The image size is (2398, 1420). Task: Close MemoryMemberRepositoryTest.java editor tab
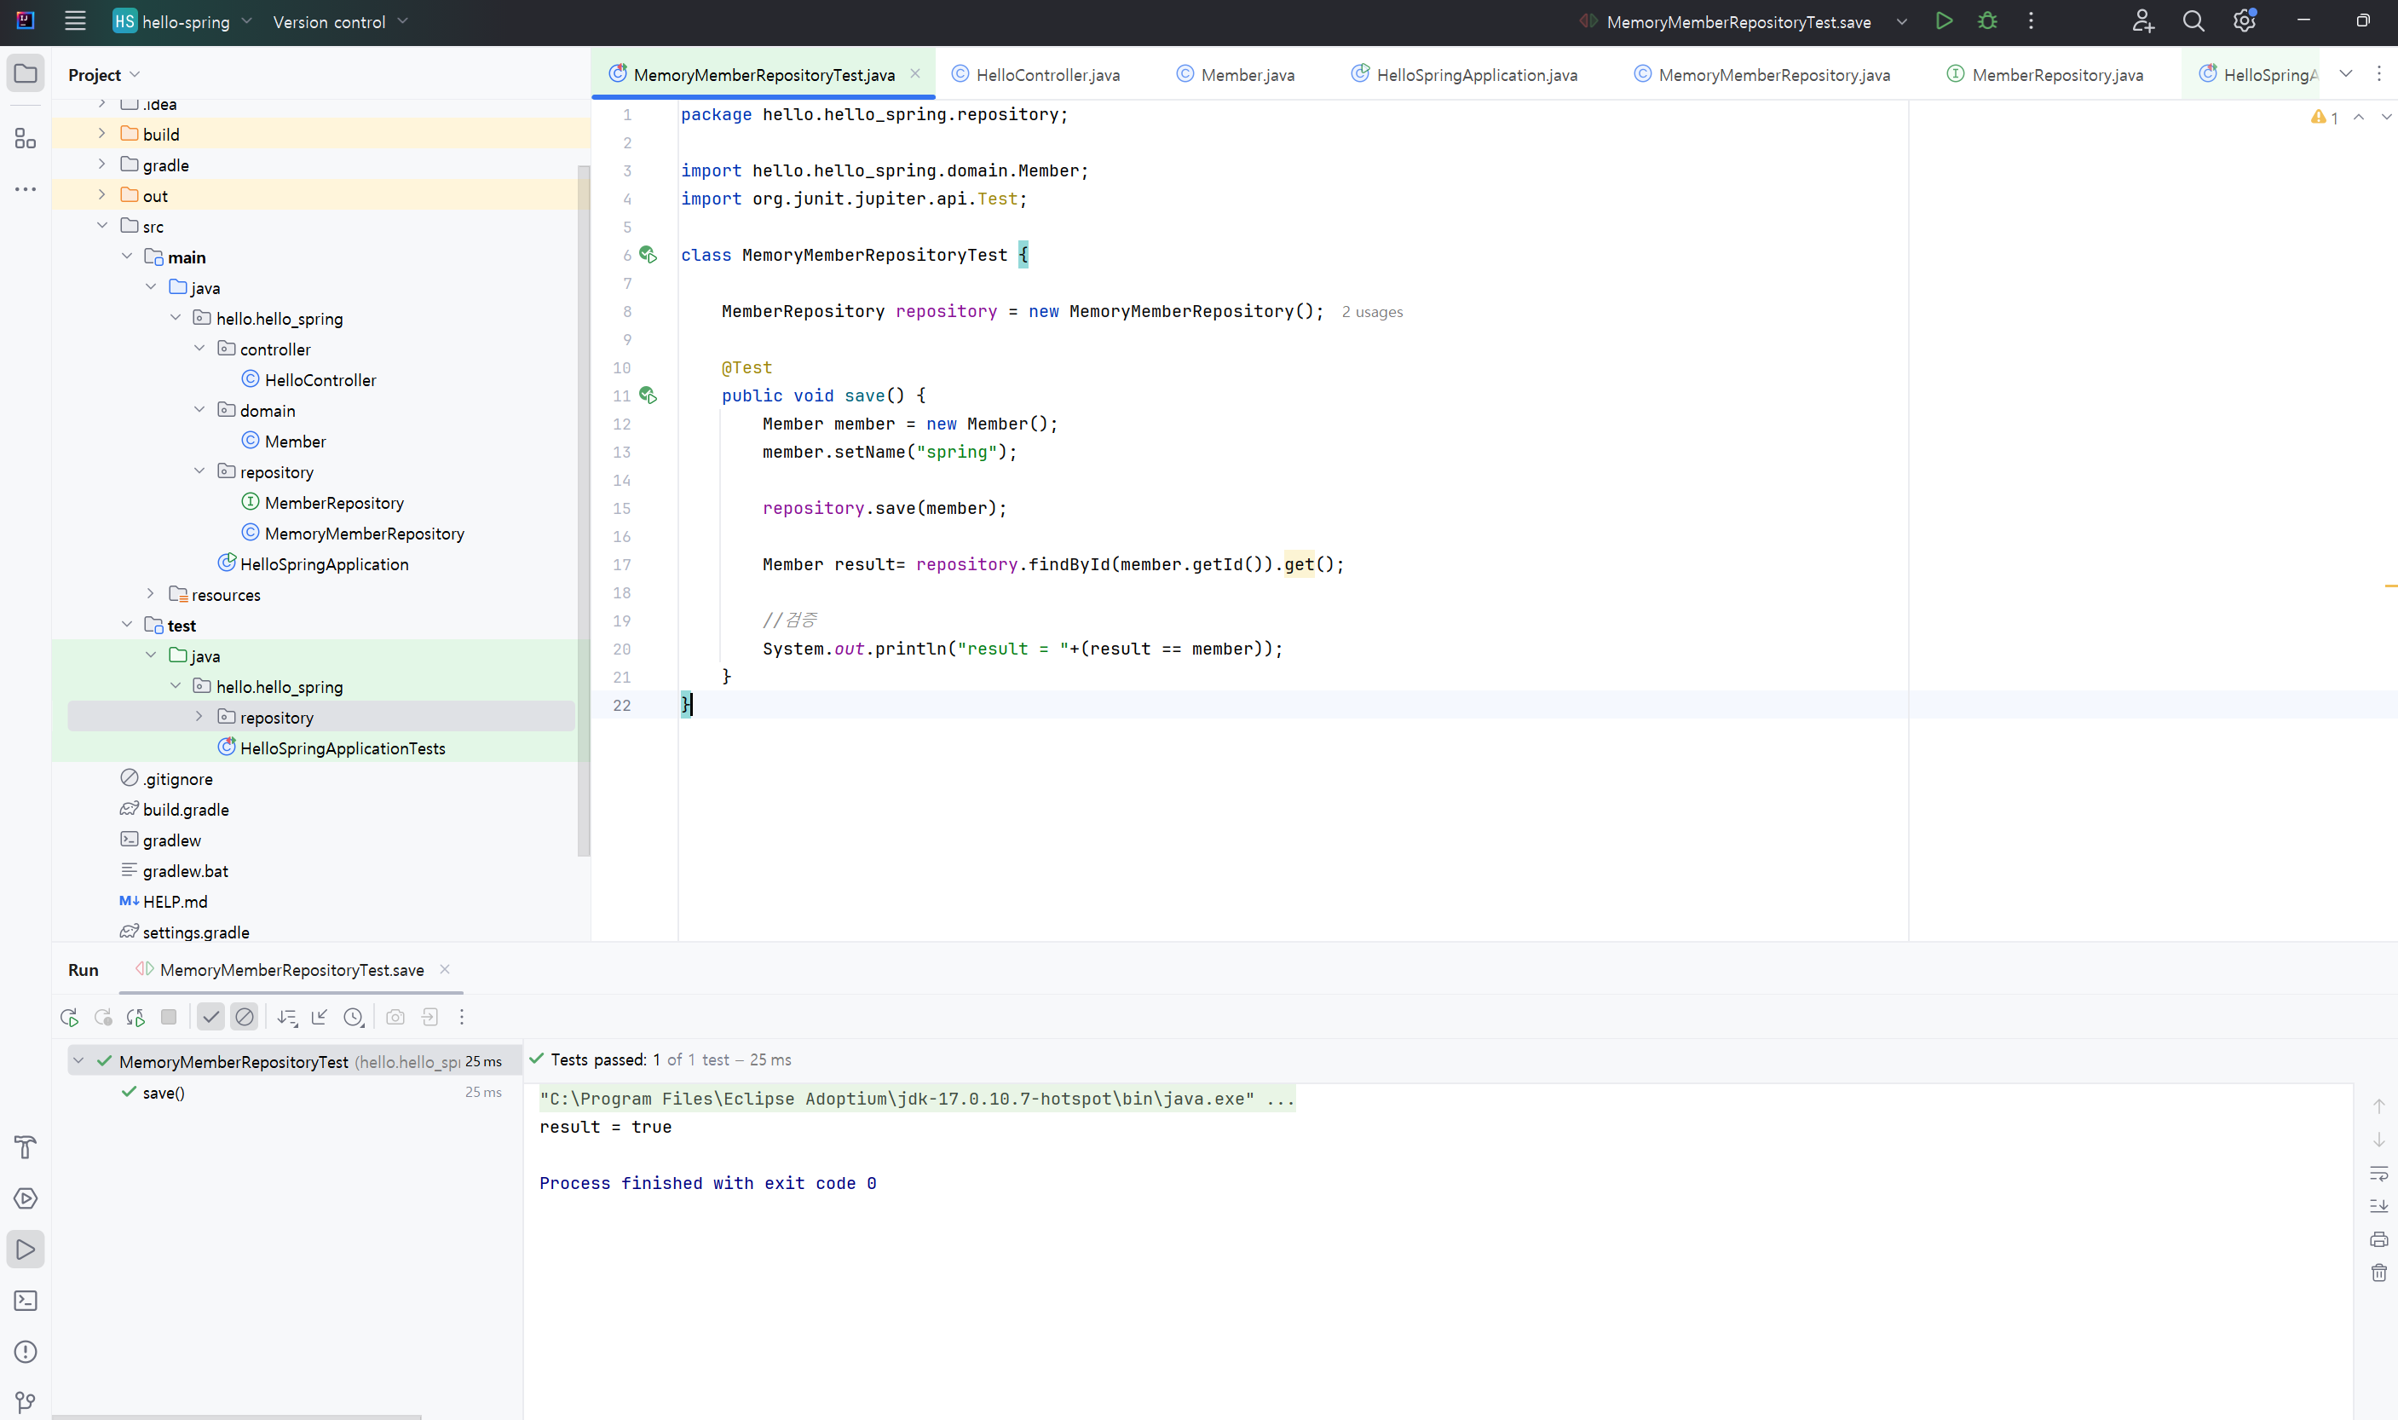[914, 73]
